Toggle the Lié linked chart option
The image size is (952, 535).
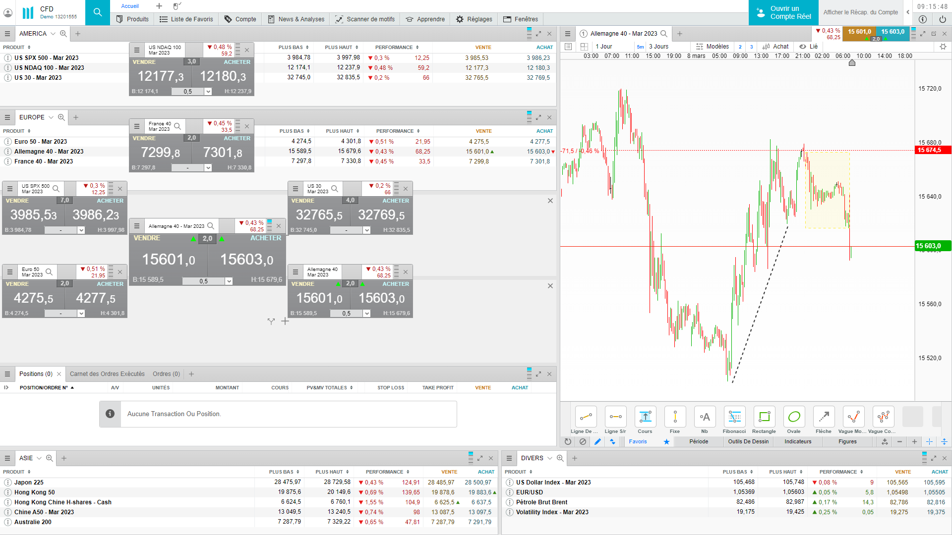coord(809,47)
